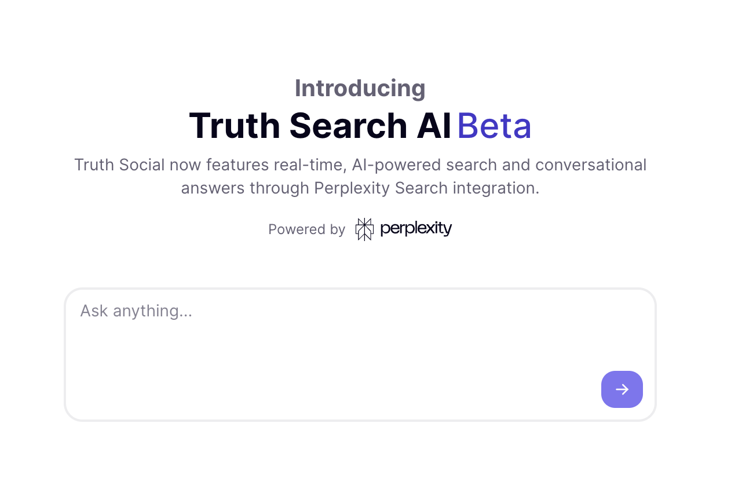Click the "Ask anything..." placeholder text
The height and width of the screenshot is (496, 731).
[136, 311]
